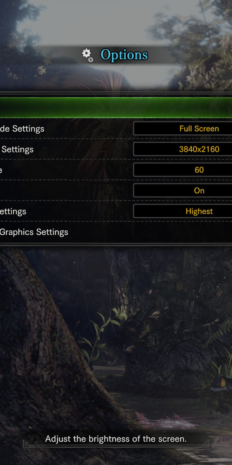Image resolution: width=232 pixels, height=465 pixels.
Task: Click the gear icon beside Options
Action: click(86, 54)
